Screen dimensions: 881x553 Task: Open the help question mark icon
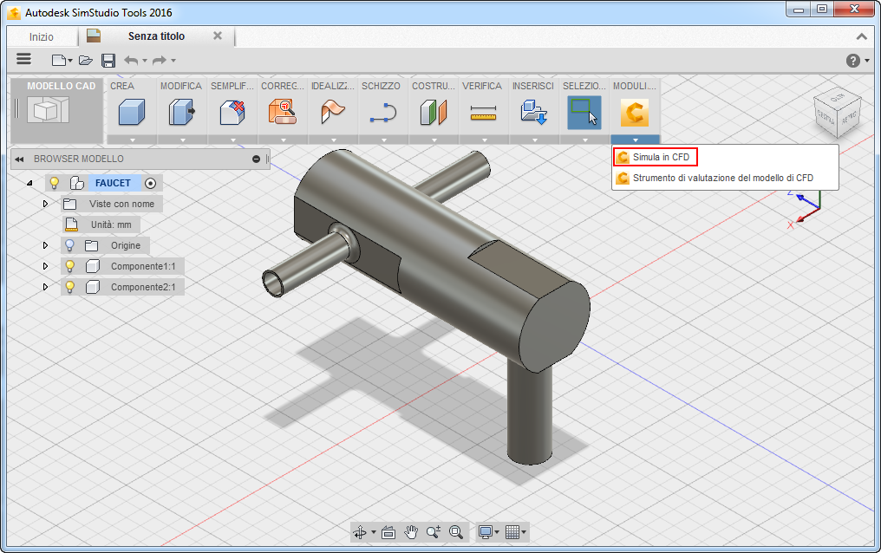click(x=853, y=61)
